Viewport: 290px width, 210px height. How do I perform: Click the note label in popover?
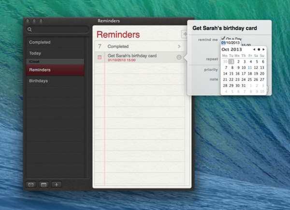(214, 79)
